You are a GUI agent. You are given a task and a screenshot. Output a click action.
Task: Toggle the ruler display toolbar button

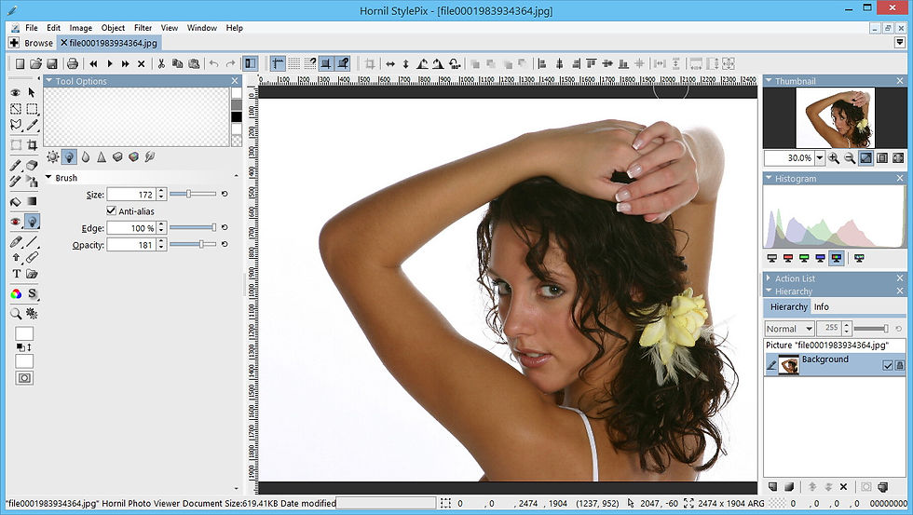[x=278, y=63]
